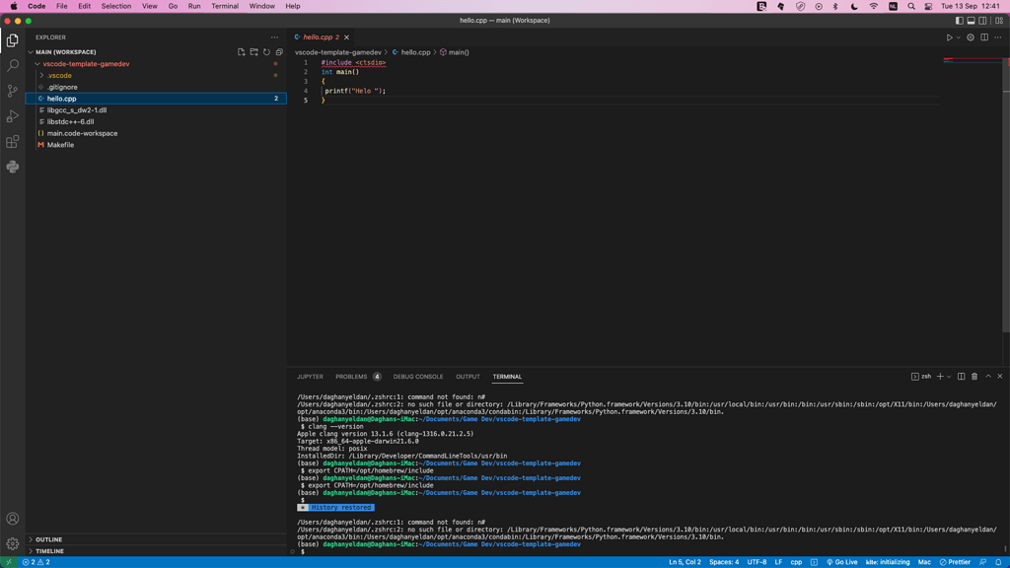
Task: Open the Extensions view
Action: (x=12, y=142)
